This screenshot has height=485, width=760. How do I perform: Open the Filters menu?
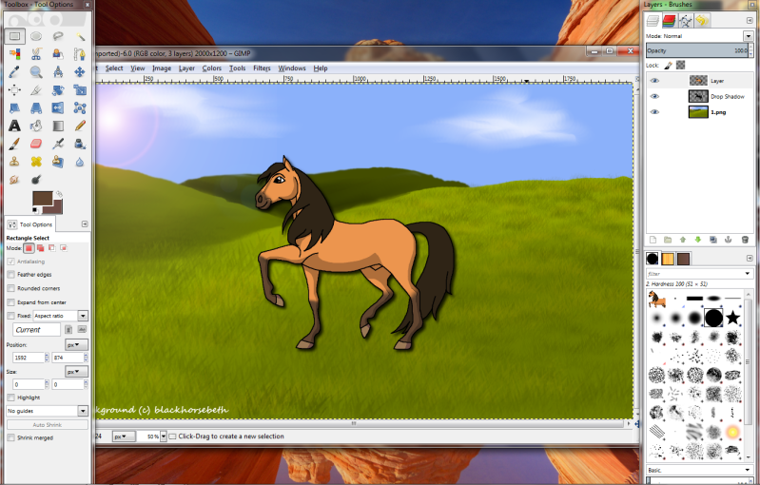point(262,68)
